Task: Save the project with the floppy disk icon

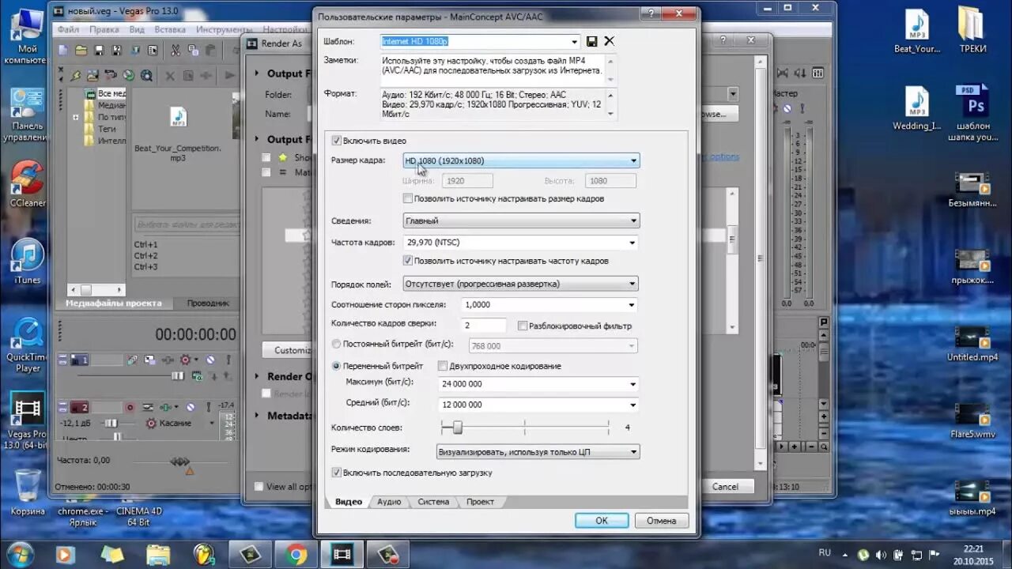Action: pos(99,51)
